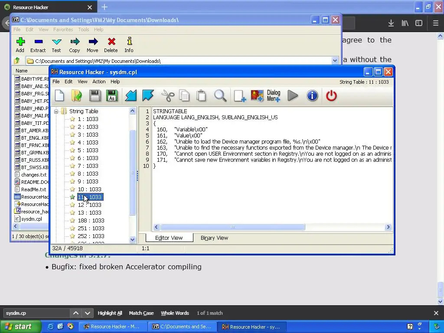Image resolution: width=444 pixels, height=333 pixels.
Task: Open the Action menu
Action: pyautogui.click(x=99, y=82)
